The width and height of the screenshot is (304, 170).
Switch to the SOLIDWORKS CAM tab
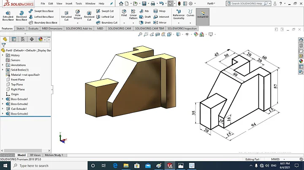(119, 28)
